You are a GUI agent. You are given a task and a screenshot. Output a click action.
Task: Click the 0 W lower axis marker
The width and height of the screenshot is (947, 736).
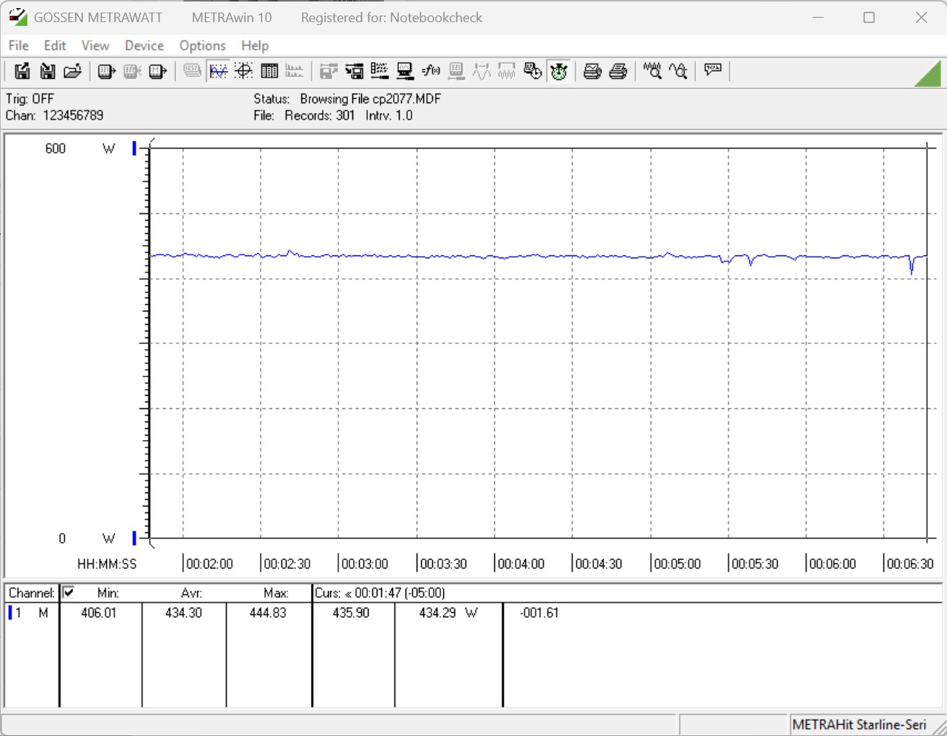click(x=134, y=538)
